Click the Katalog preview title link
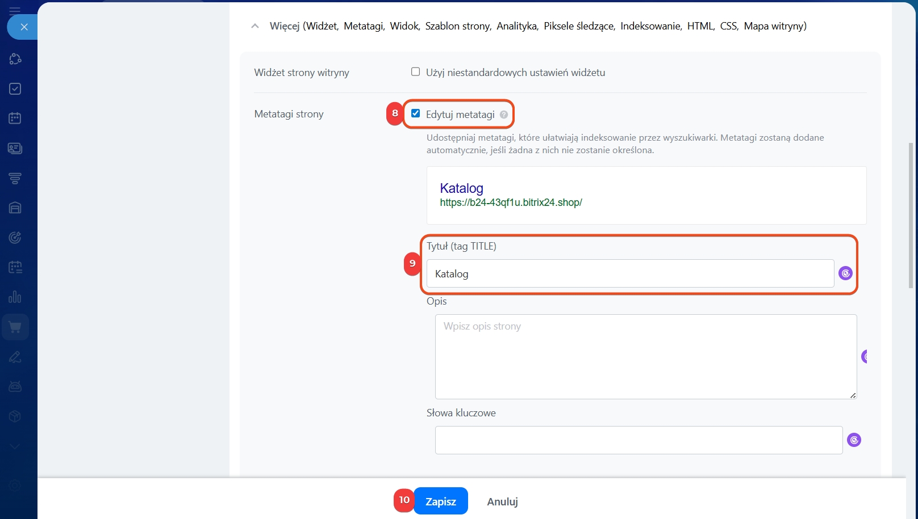918x519 pixels. click(461, 188)
